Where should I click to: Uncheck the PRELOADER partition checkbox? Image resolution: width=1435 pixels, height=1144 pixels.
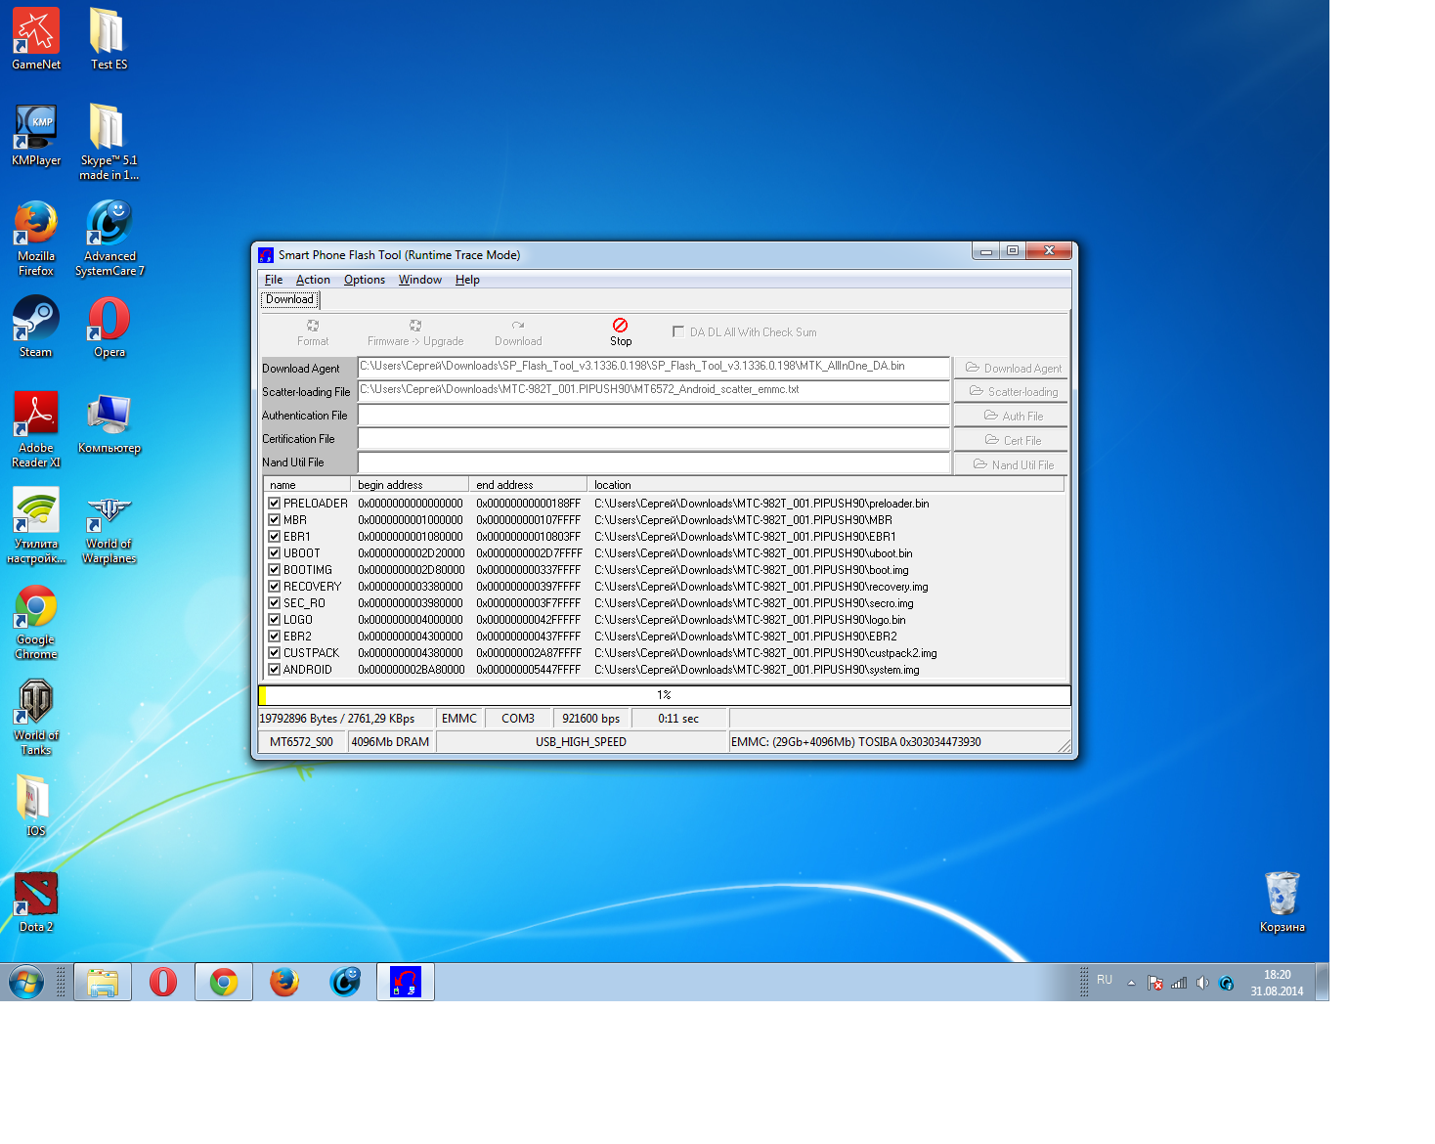pyautogui.click(x=275, y=504)
